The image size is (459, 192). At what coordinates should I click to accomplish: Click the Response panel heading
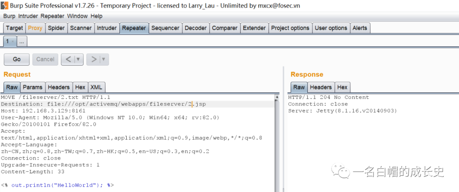(x=307, y=75)
